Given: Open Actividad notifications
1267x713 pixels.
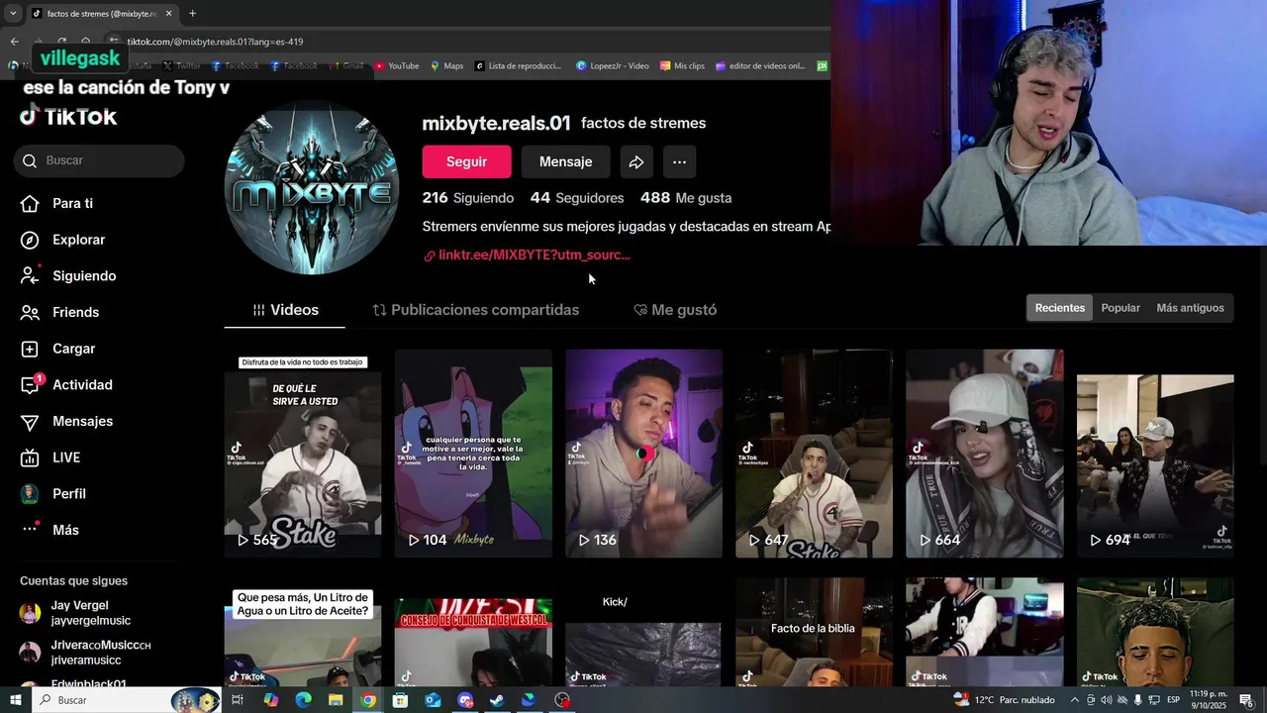Looking at the screenshot, I should [x=66, y=384].
